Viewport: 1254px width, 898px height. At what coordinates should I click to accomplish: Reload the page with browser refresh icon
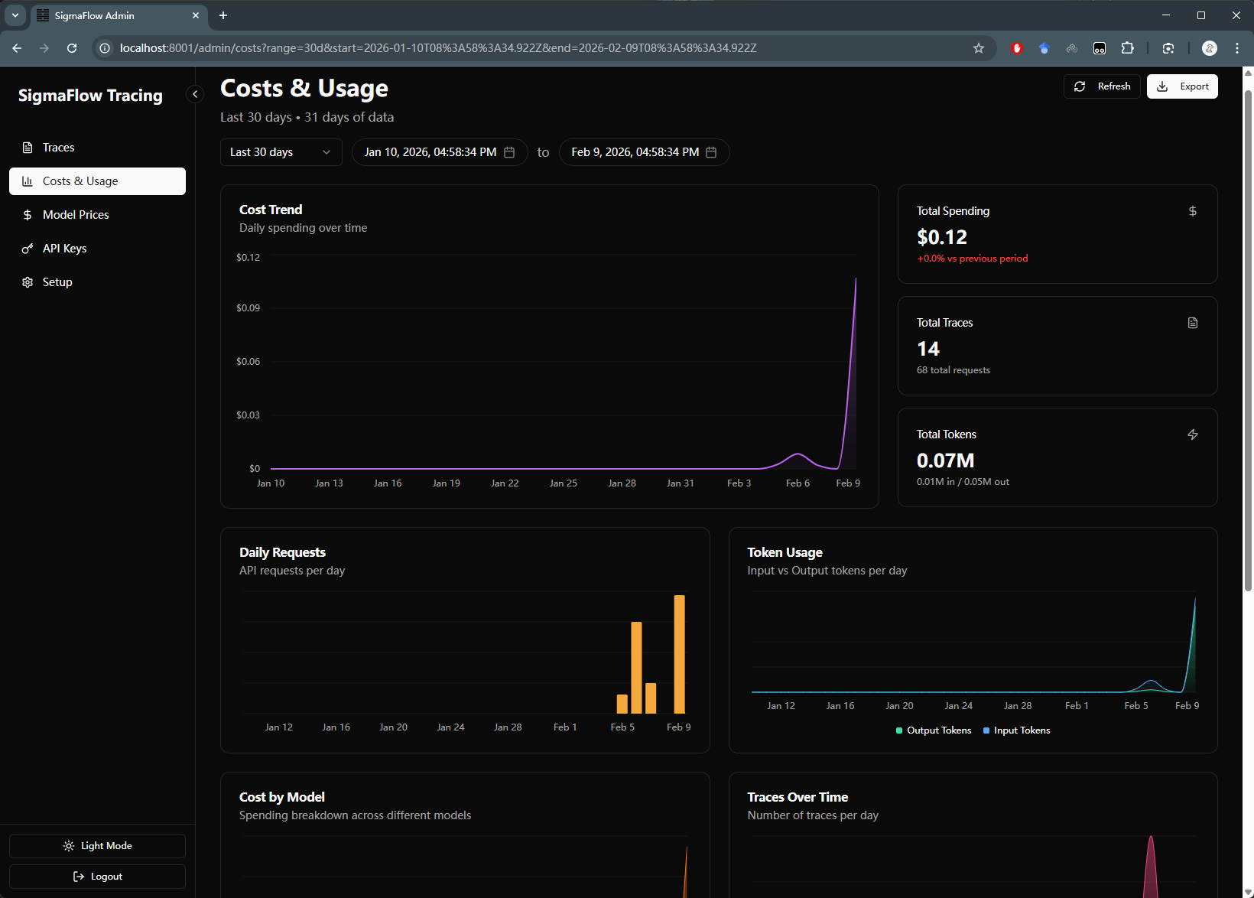72,48
